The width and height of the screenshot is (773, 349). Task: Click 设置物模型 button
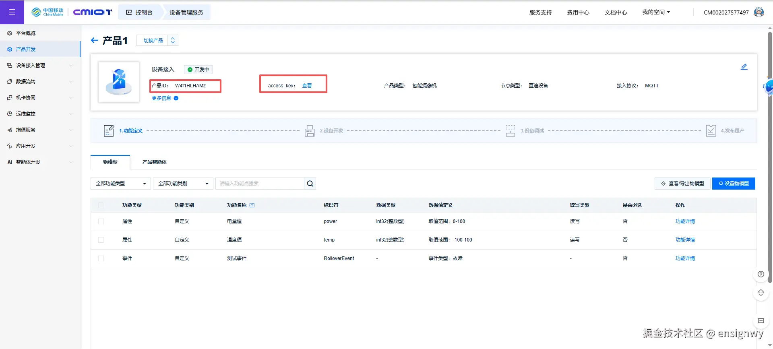tap(734, 184)
